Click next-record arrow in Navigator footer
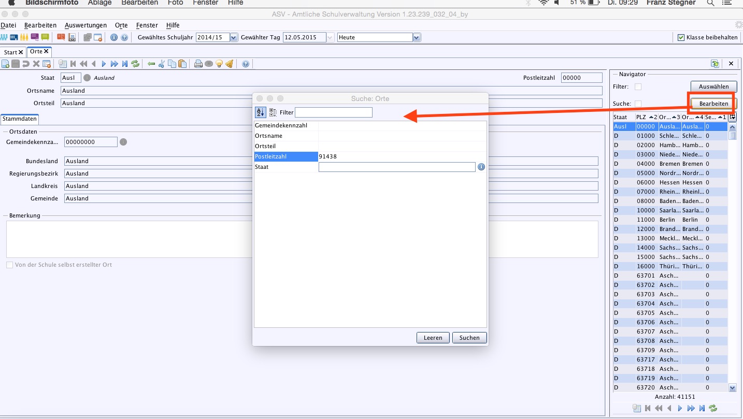The image size is (743, 419). [680, 408]
